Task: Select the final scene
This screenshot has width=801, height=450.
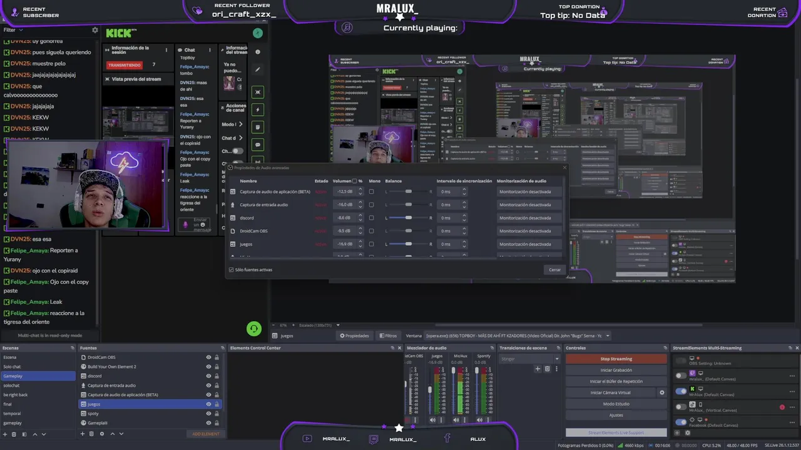Action: [38, 404]
